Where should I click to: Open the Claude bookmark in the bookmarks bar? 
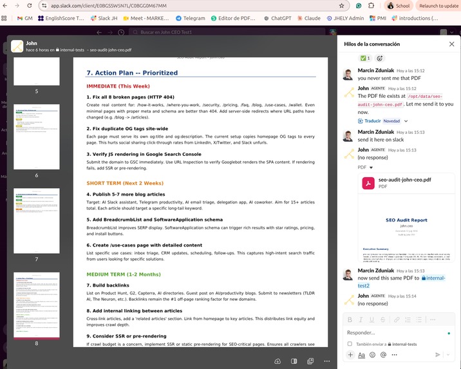308,18
